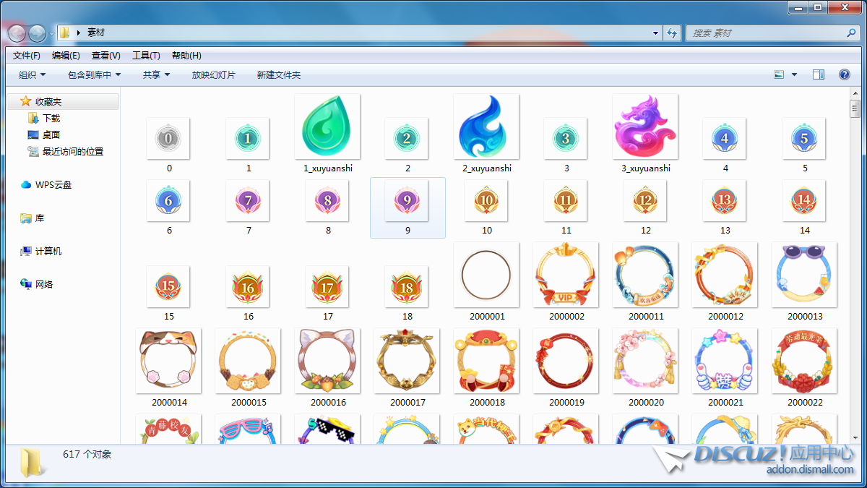Expand the 组织 dropdown menu
The height and width of the screenshot is (488, 867).
[32, 74]
